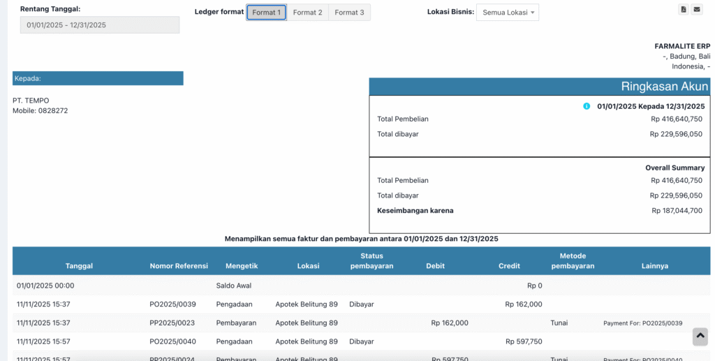The image size is (715, 361).
Task: Click the Ringkasan Akun header
Action: pos(539,87)
